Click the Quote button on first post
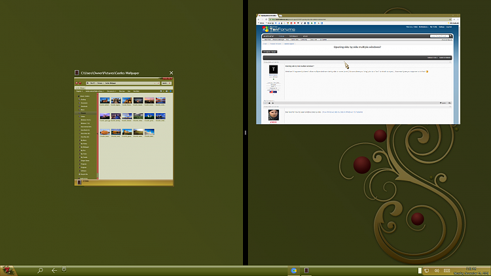Viewport: 491px width, 276px height. tap(443, 103)
